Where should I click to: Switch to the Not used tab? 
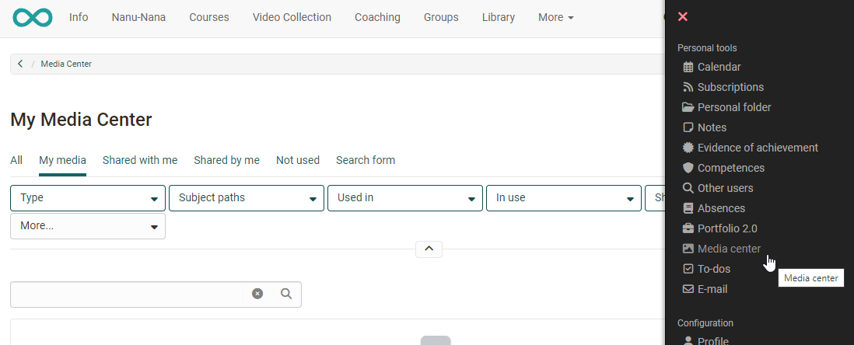click(298, 160)
